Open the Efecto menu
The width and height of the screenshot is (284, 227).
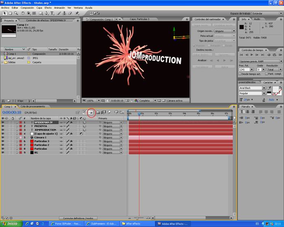coord(48,8)
